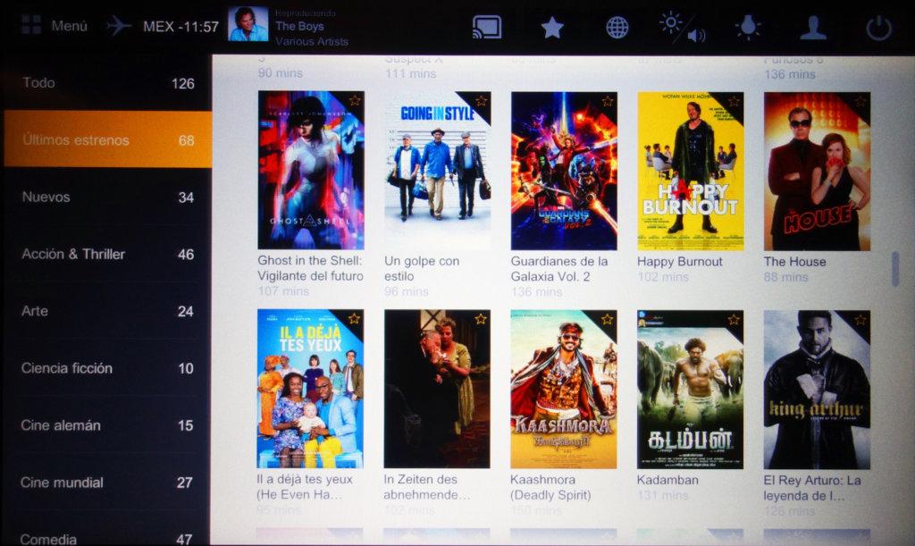Favorite In Zeiten des abnehmenden star
The height and width of the screenshot is (546, 915).
[480, 318]
